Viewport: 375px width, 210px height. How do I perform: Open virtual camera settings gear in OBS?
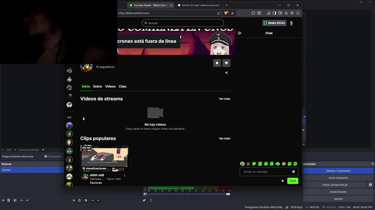370,185
